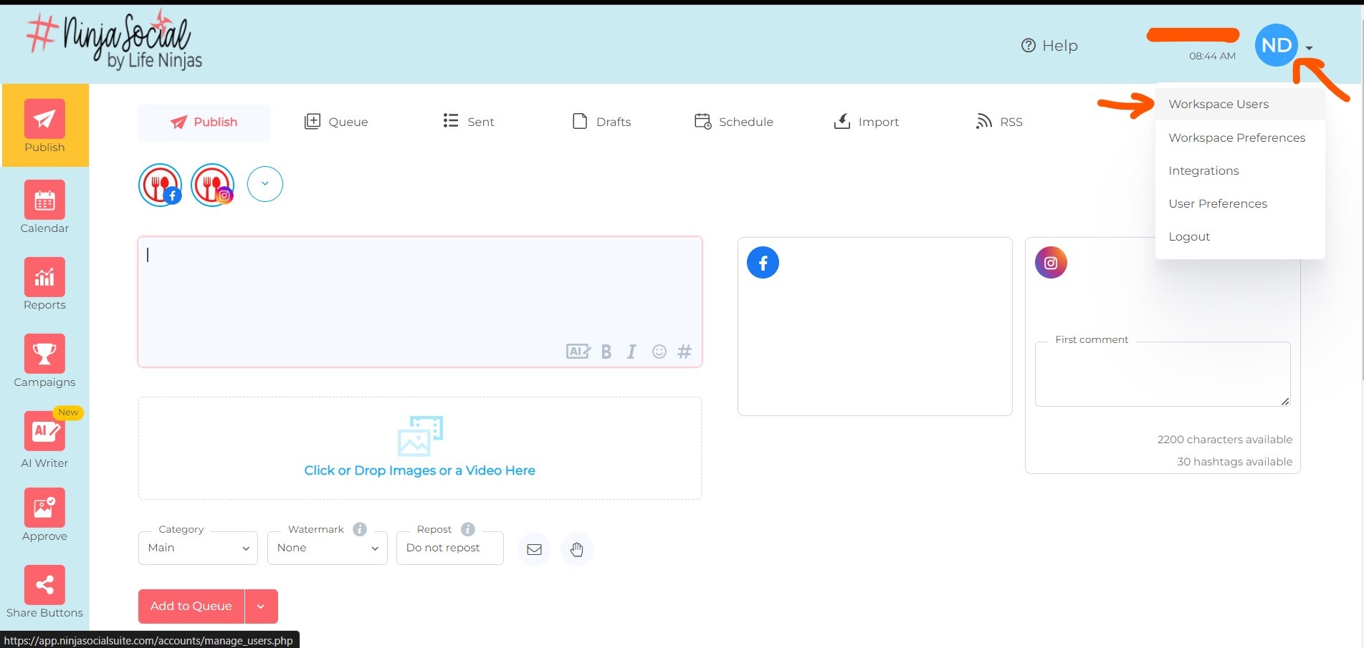Switch to the RSS tab

coord(998,122)
